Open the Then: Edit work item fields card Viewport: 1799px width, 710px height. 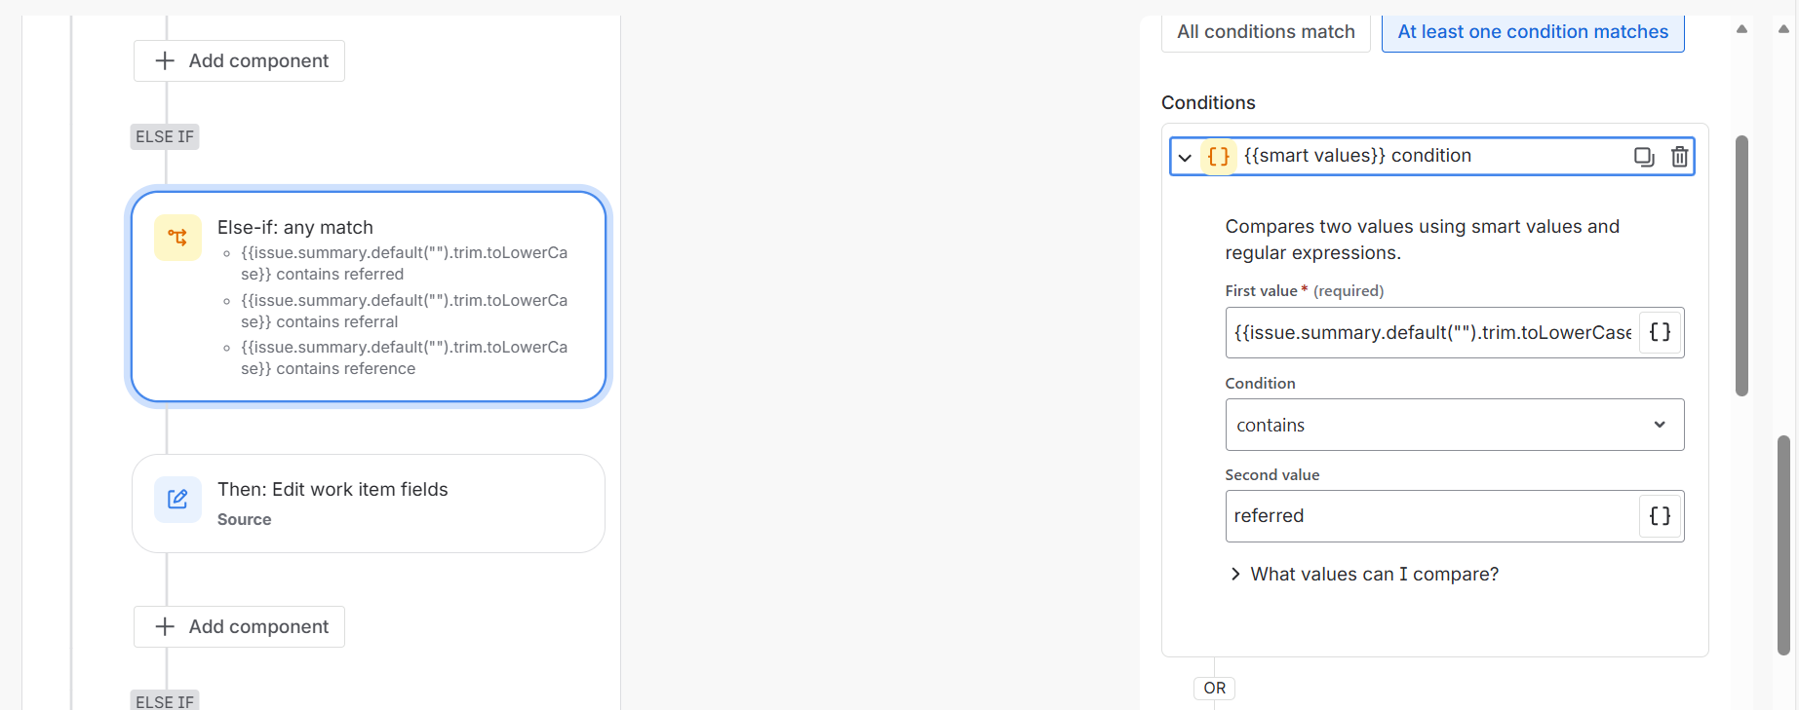(369, 504)
